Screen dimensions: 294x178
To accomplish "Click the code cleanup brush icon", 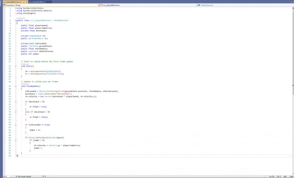I will click(43, 176).
